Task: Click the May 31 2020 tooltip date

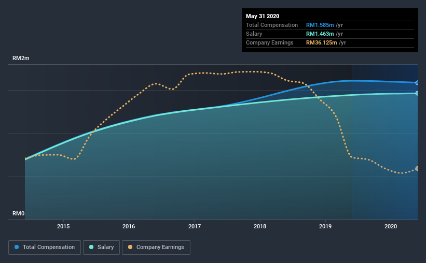Action: [263, 16]
